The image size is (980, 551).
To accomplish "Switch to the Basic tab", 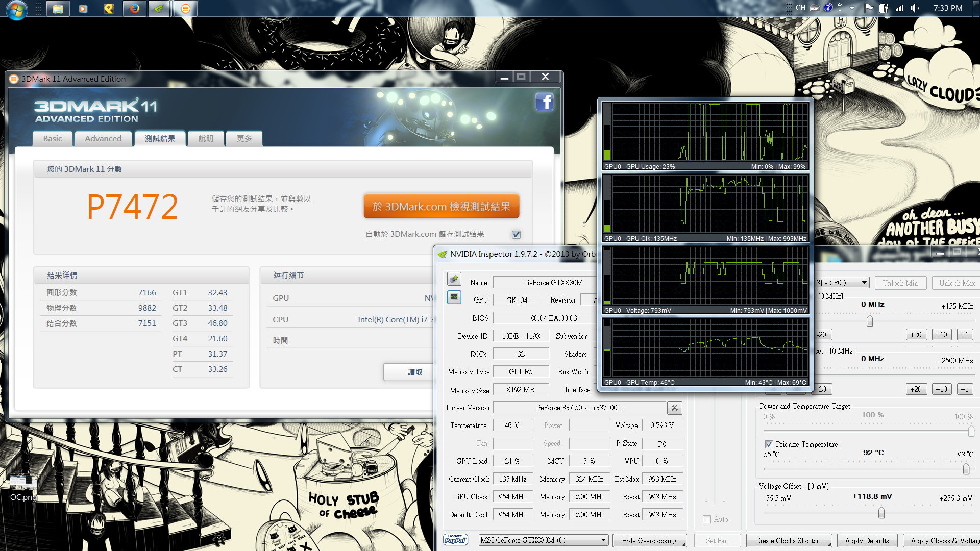I will [x=53, y=138].
